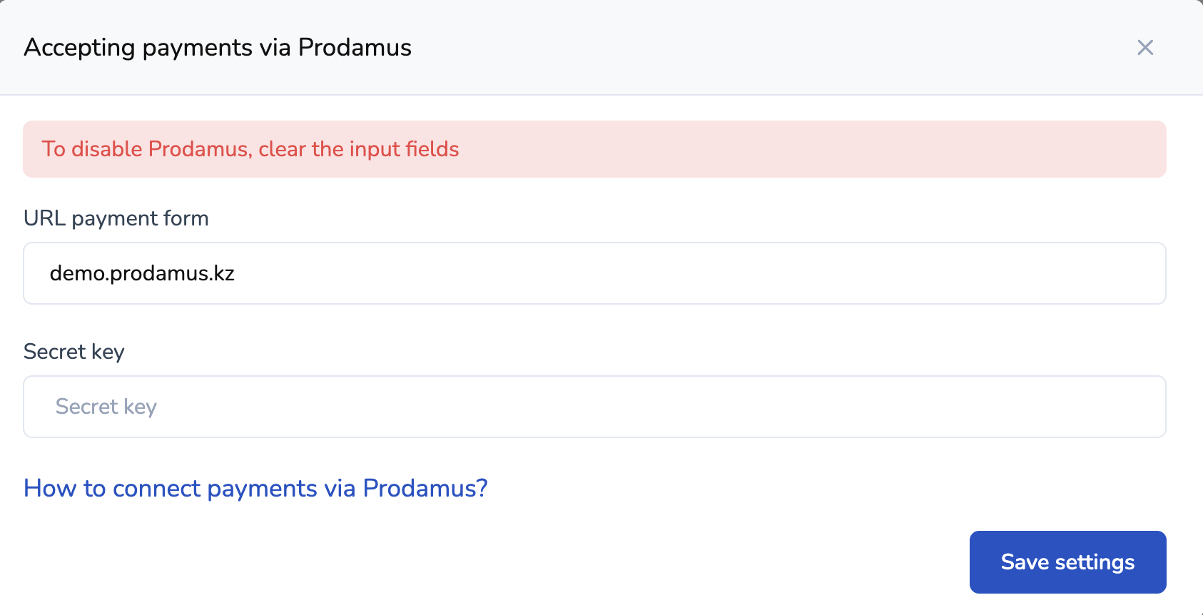Focus the Secret key input field
Screen dimensions: 1203x615
click(x=594, y=407)
